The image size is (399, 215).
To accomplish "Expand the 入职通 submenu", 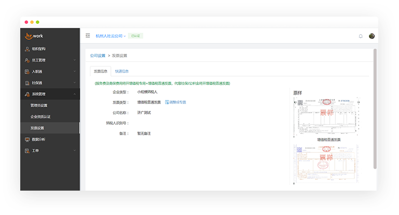I will 75,71.
